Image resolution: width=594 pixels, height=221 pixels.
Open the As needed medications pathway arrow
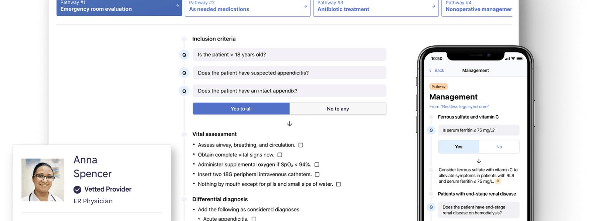(305, 6)
